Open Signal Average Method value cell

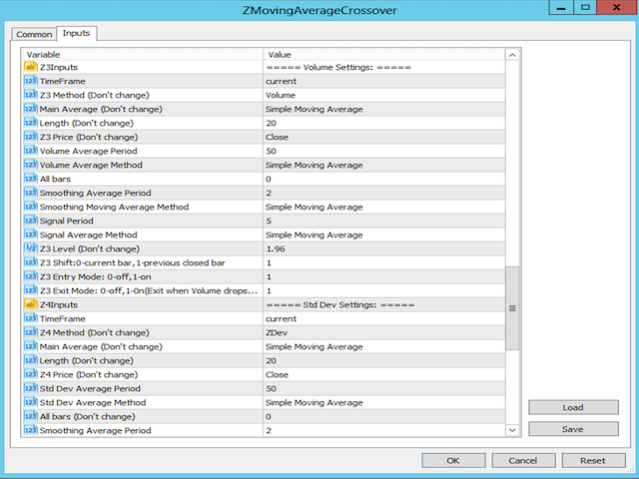[384, 235]
